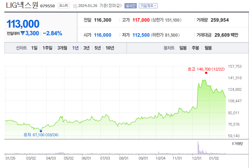Click the tallest December volume bar
249x168 pixels.
pyautogui.click(x=198, y=148)
